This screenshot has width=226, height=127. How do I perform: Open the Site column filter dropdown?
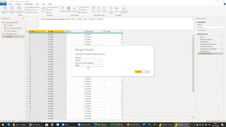pyautogui.click(x=46, y=31)
